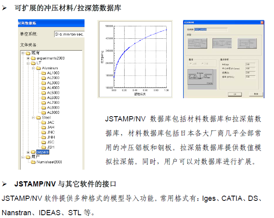Click the R-Center radius value field
274x218 pixels.
click(250, 68)
